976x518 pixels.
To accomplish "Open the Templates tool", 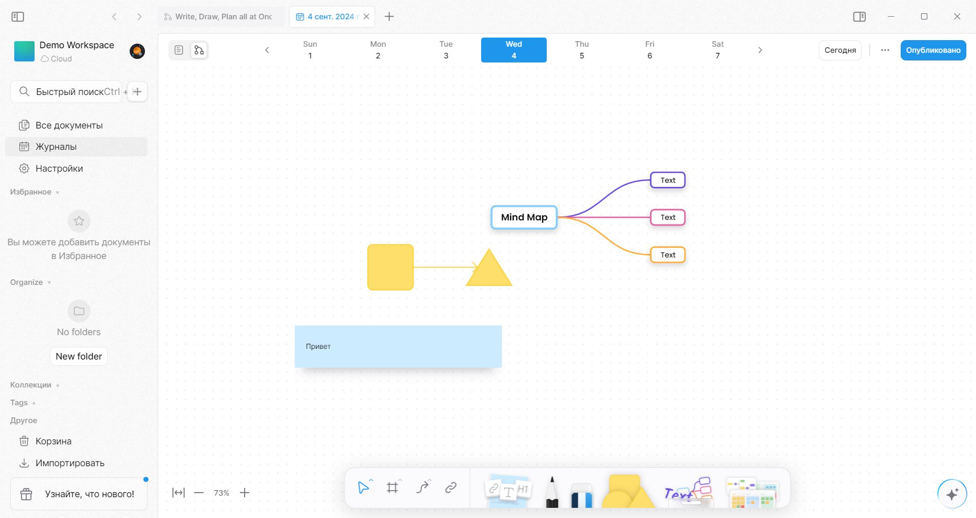I will click(x=752, y=492).
